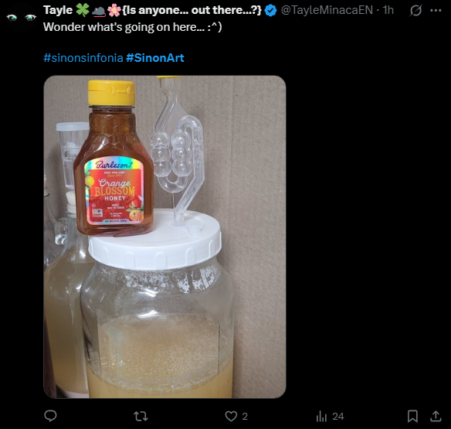This screenshot has height=429, width=451.
Task: Click the view count number 24
Action: tap(338, 417)
